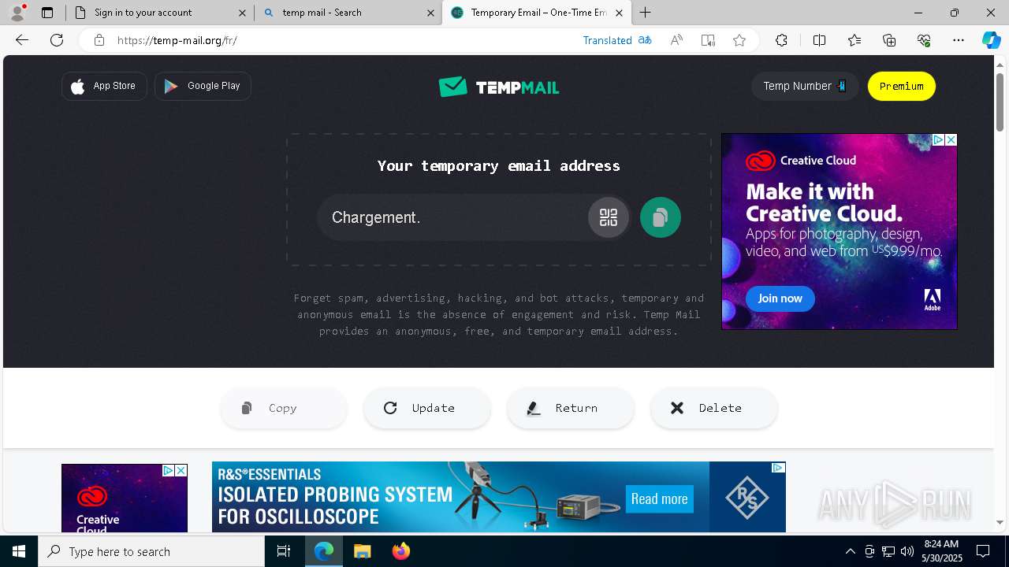
Task: Close the Temporary Email tab
Action: click(619, 13)
